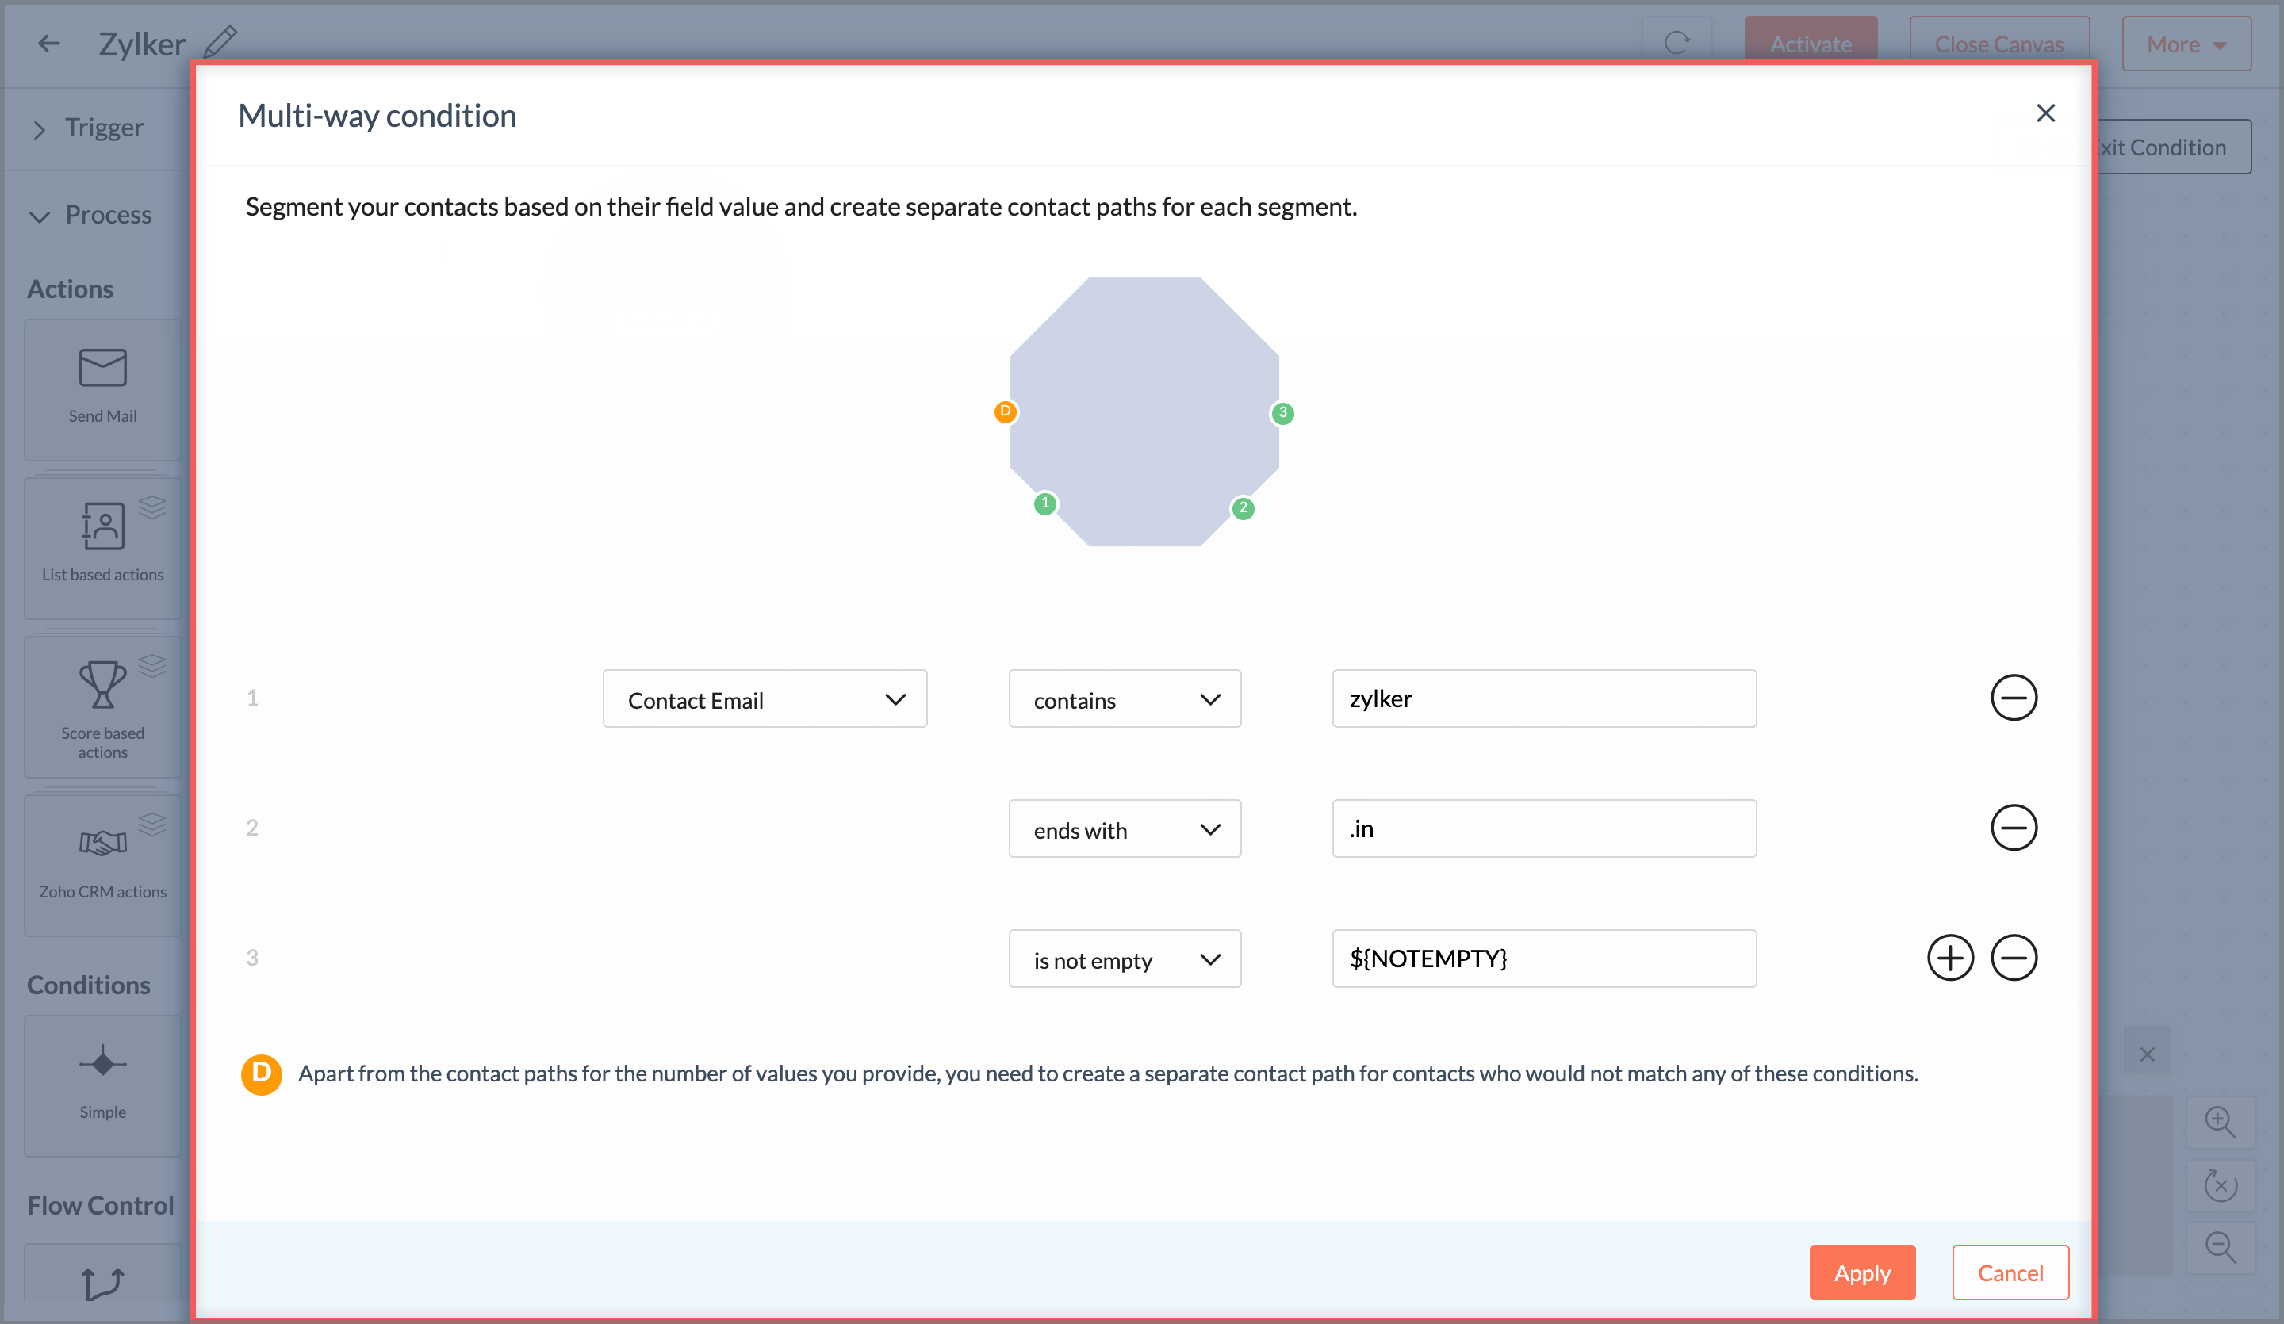The height and width of the screenshot is (1324, 2284).
Task: Click the zylker value input field
Action: [x=1542, y=698]
